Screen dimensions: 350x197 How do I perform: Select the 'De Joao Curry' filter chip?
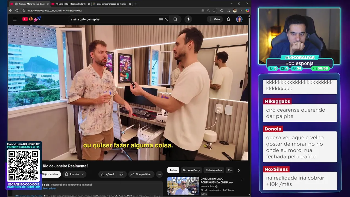click(x=191, y=170)
